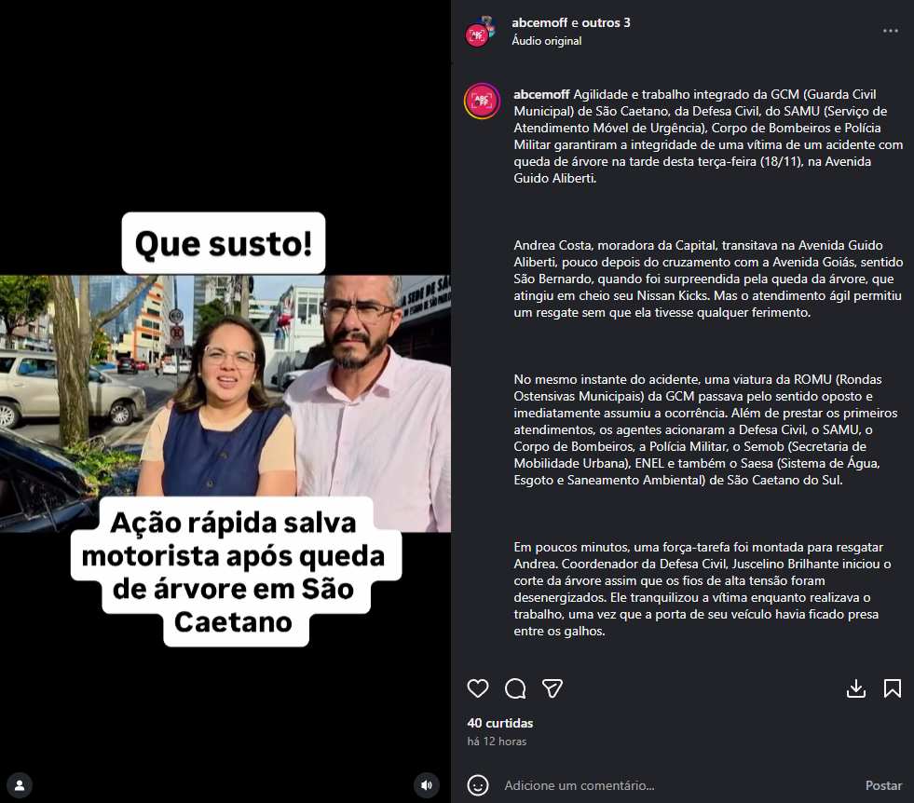The width and height of the screenshot is (914, 803).
Task: Share the post via paper plane icon
Action: (552, 688)
